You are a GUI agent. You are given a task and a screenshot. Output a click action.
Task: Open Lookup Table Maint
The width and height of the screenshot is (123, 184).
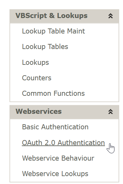53,31
